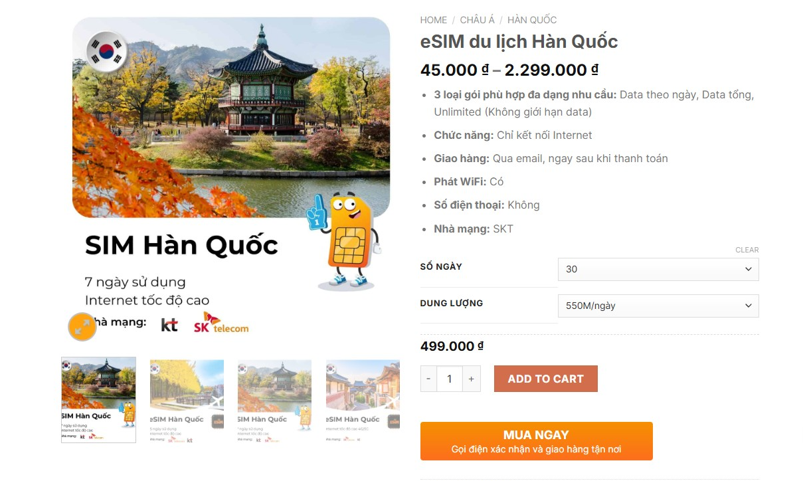Click the chevron arrow of the Số ngày select

749,269
